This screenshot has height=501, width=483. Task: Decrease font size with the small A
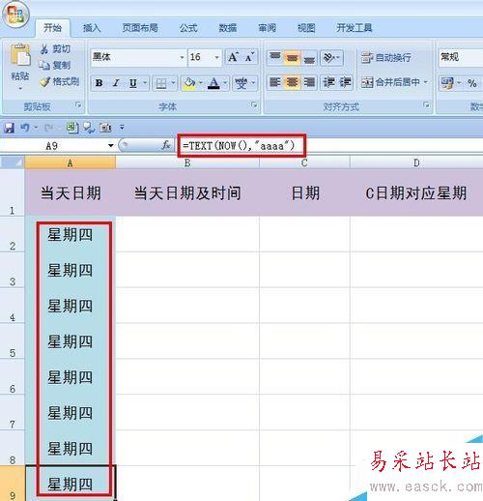pos(249,57)
